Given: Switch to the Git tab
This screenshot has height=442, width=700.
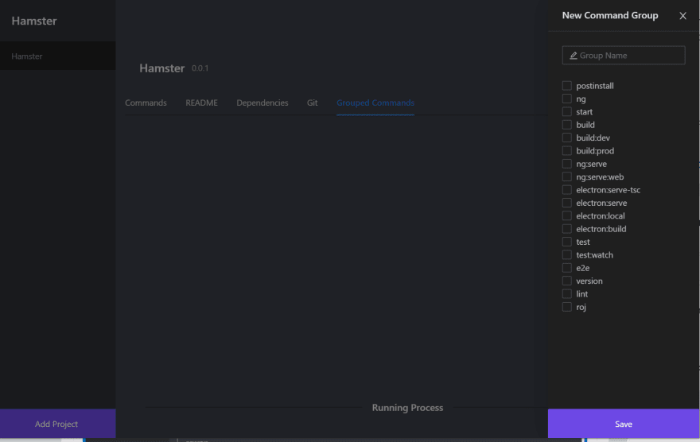Looking at the screenshot, I should coord(312,103).
